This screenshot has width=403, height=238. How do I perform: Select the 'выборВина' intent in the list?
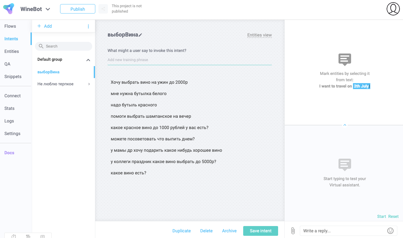tap(48, 72)
